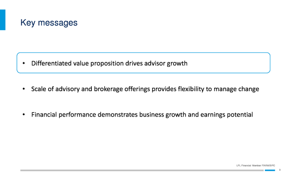Click the bullet dot before "Differentiated value"
Image resolution: width=285 pixels, height=178 pixels.
[24, 63]
